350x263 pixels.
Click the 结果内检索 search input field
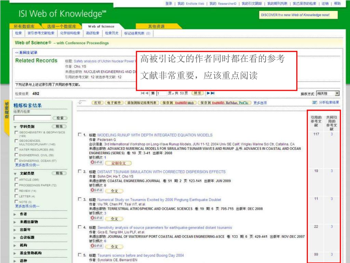(x=32, y=118)
